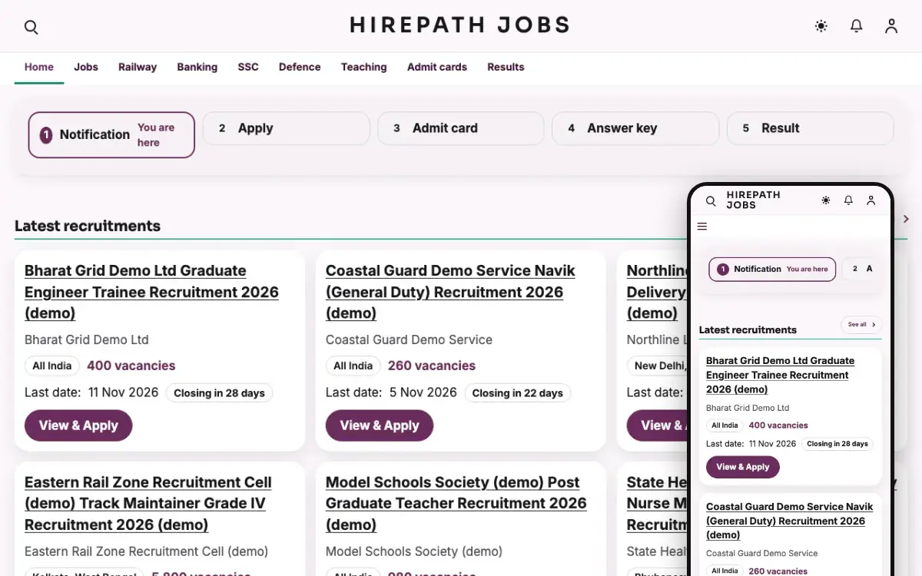Open the Results tab

pyautogui.click(x=506, y=67)
